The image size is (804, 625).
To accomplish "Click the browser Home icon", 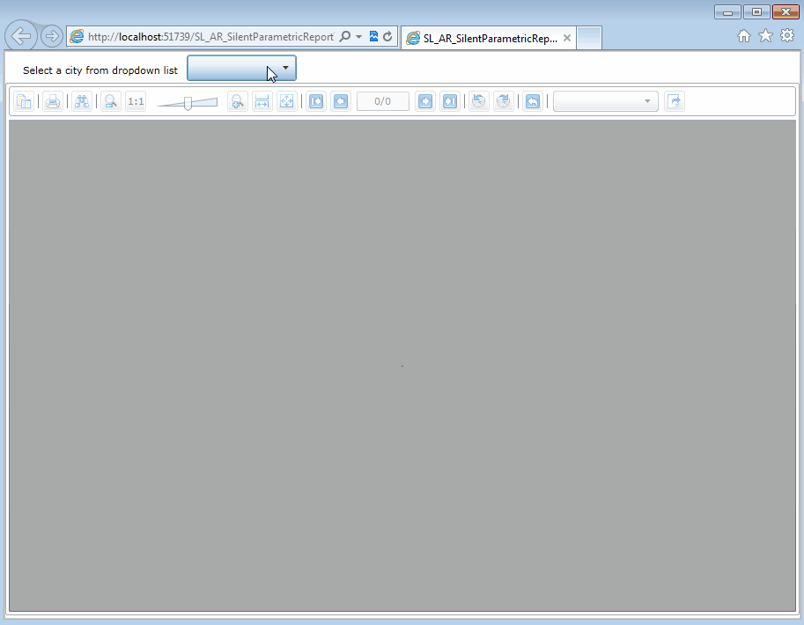I will 743,36.
